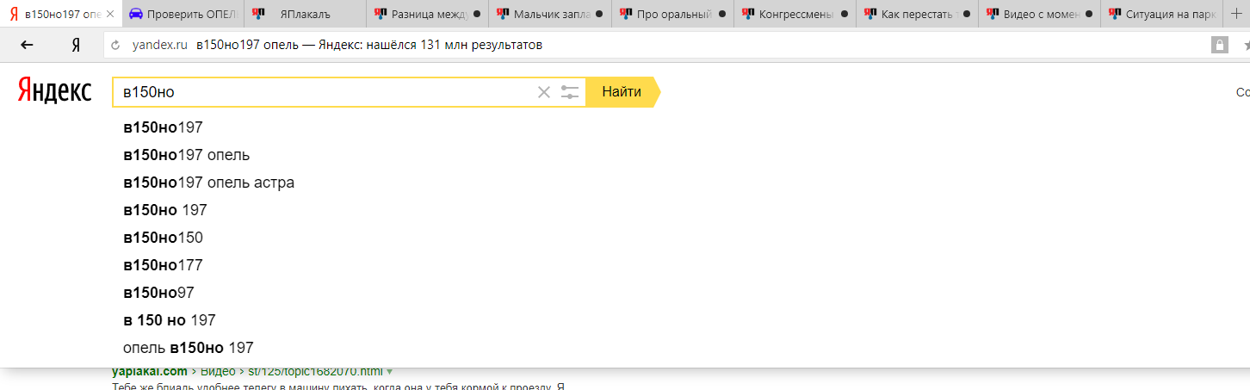Open search settings sliders icon
Image resolution: width=1250 pixels, height=390 pixels.
(x=570, y=92)
